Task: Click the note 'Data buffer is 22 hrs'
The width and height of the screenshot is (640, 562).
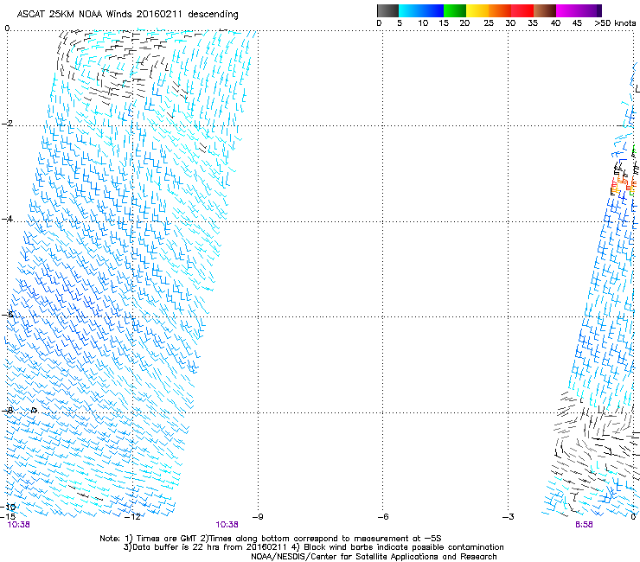Action: (176, 547)
